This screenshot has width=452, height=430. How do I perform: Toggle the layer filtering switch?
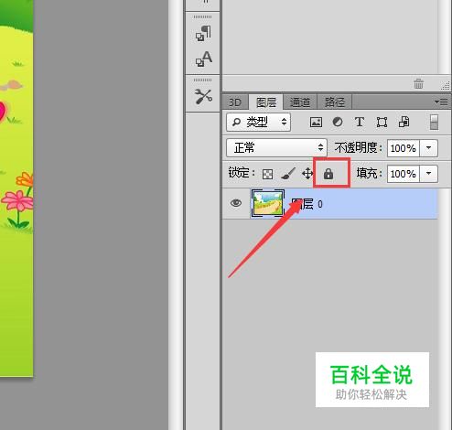(434, 122)
